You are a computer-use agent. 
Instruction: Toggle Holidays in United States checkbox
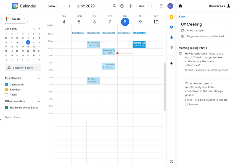pyautogui.click(x=7, y=108)
